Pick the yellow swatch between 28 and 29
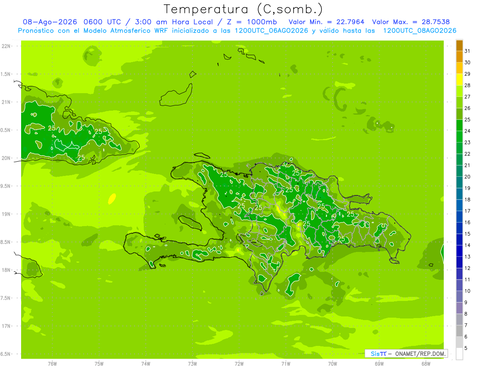The width and height of the screenshot is (478, 369). [459, 80]
